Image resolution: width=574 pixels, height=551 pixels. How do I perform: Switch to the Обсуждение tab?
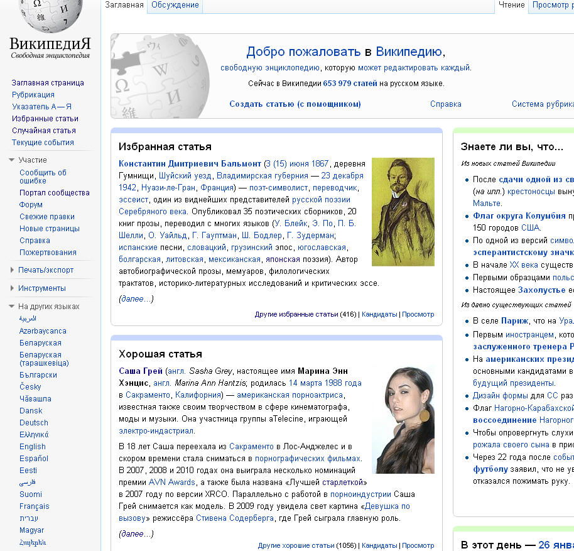[x=175, y=5]
